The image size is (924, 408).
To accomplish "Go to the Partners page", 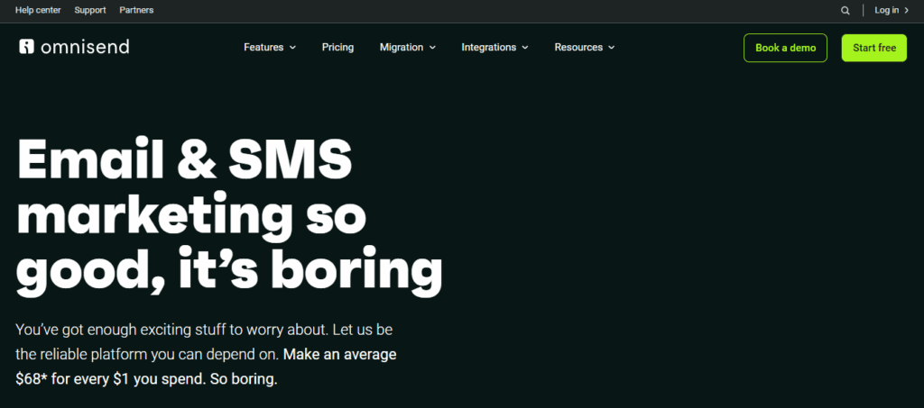I will tap(136, 11).
